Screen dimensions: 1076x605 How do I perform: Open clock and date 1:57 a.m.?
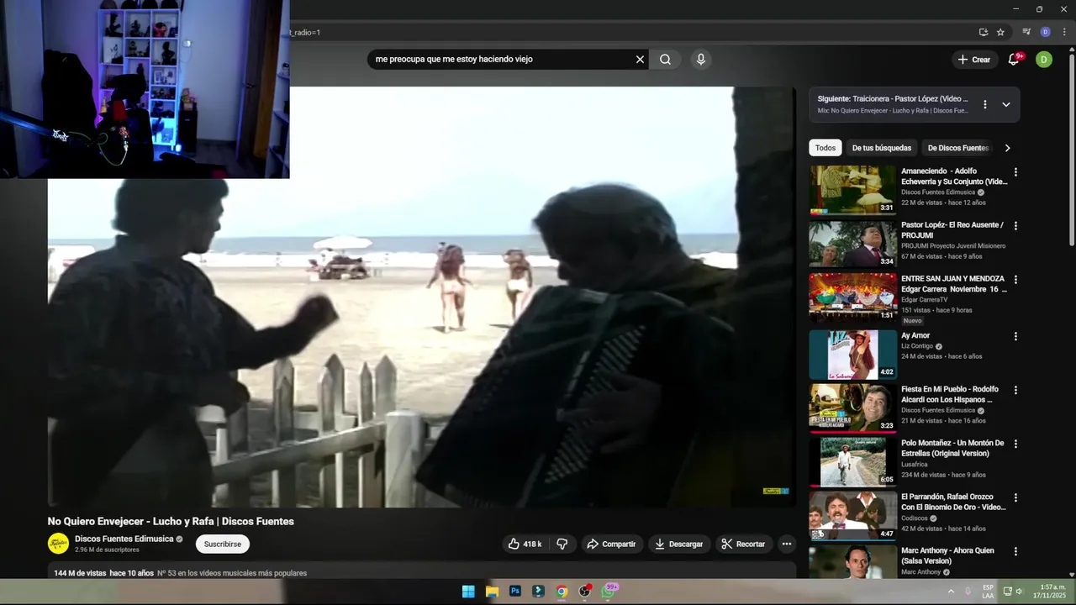tap(1052, 592)
